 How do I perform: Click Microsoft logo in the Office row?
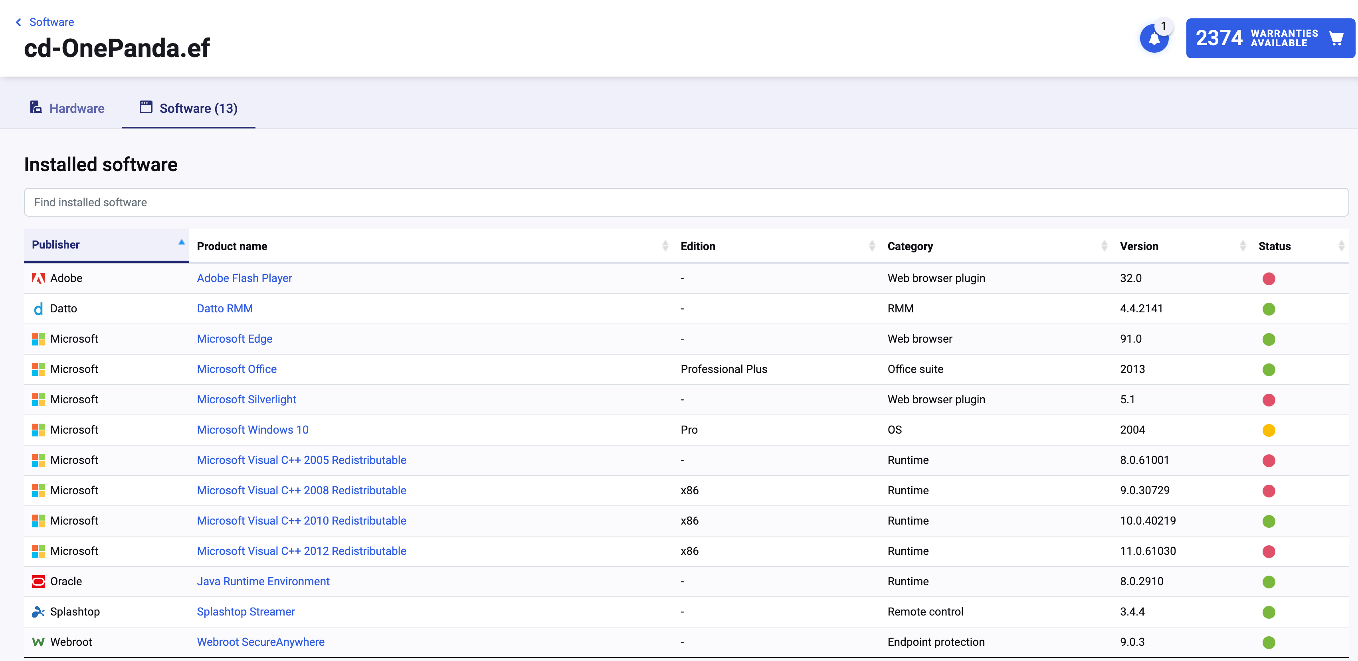click(x=38, y=369)
